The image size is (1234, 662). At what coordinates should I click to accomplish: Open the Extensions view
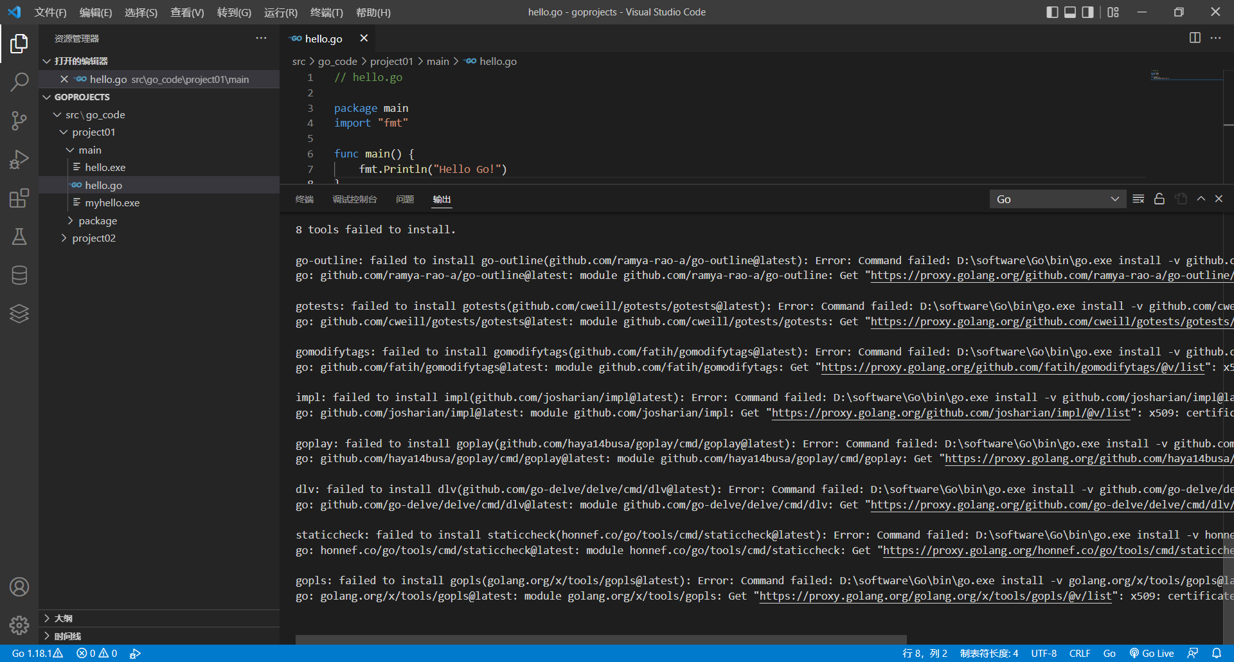19,198
